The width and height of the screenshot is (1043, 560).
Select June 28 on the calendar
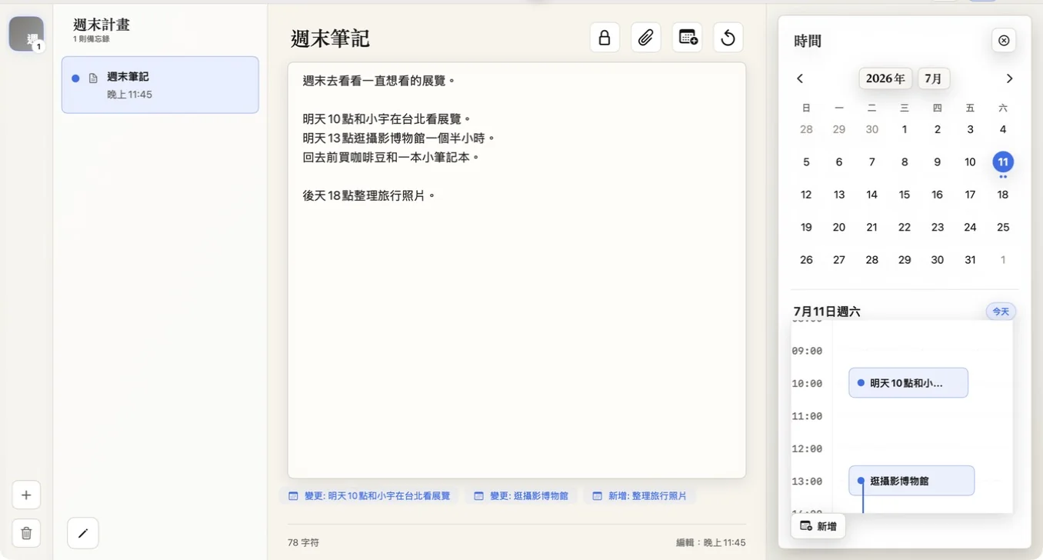click(806, 129)
